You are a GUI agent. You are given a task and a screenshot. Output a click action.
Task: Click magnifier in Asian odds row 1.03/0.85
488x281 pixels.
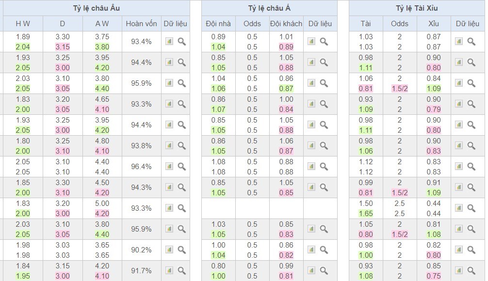tap(324, 229)
